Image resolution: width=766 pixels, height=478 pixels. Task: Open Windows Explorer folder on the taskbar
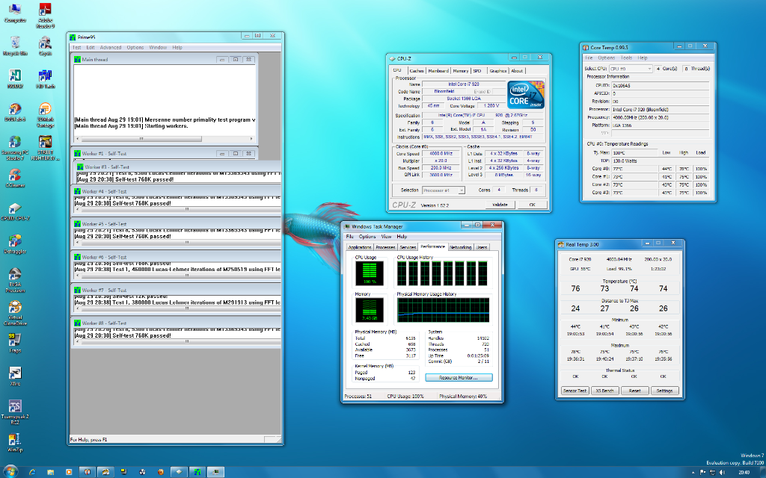click(x=50, y=472)
